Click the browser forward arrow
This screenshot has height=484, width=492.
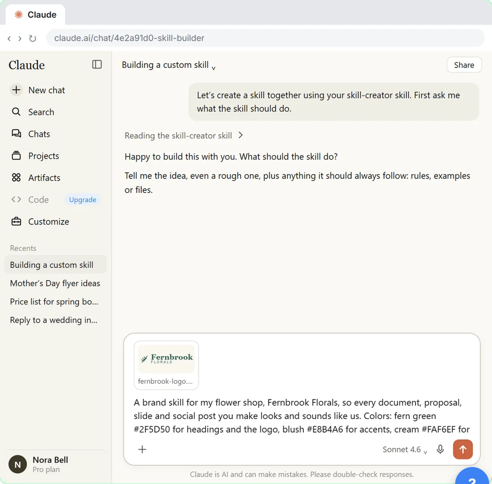pos(20,38)
